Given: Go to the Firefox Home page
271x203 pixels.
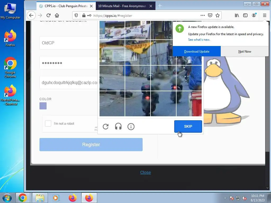Looking at the screenshot, I should coord(57,16).
